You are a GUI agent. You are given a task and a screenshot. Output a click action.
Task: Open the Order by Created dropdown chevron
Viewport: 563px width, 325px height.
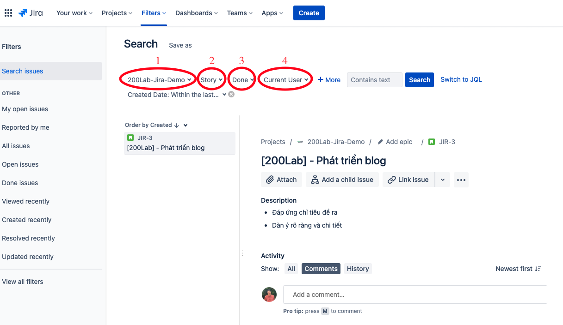pos(186,125)
